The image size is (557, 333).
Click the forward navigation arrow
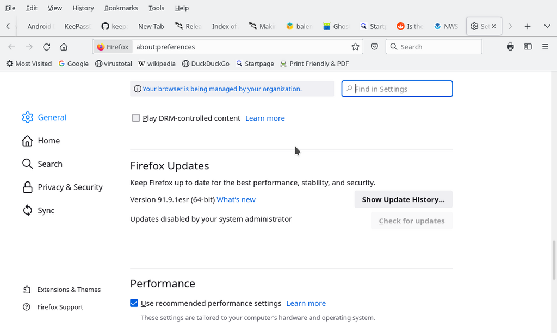click(29, 47)
